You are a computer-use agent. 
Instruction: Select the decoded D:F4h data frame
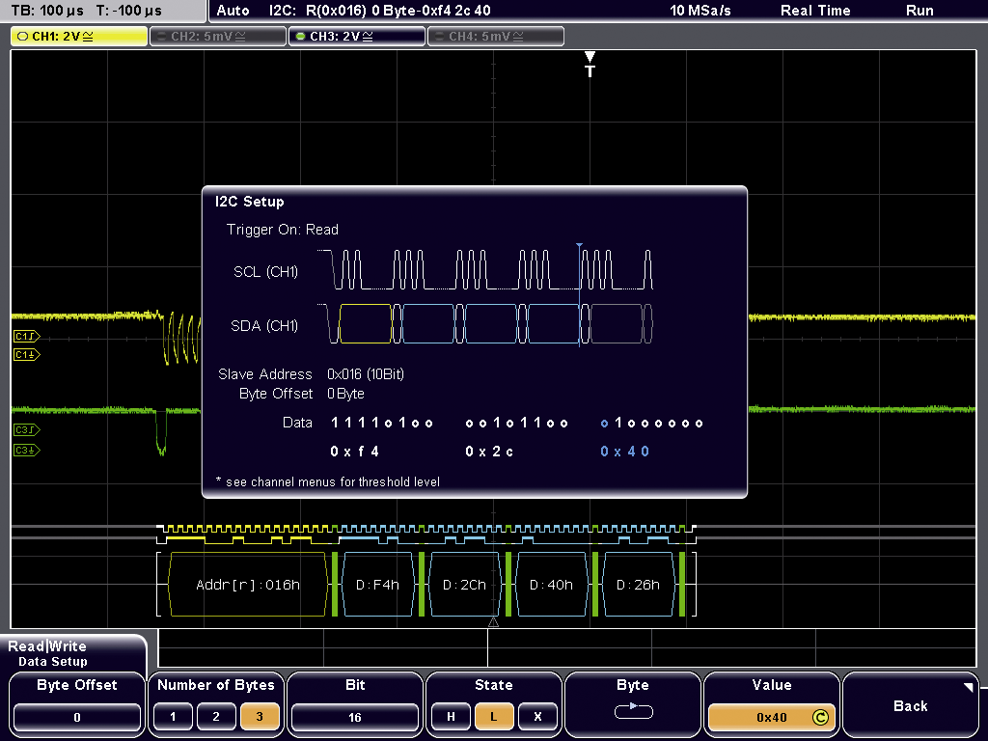(377, 585)
